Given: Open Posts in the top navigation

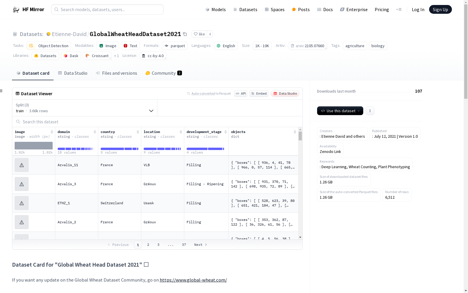Looking at the screenshot, I should [x=301, y=9].
